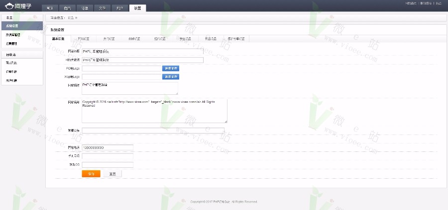
Task: Select the active 设置 (settings) top tab
Action: 137,8
